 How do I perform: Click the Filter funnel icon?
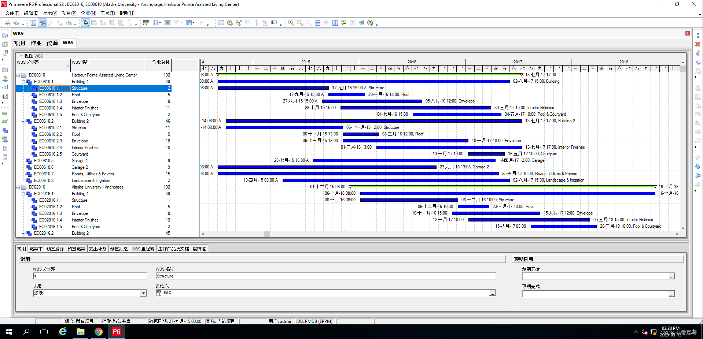pyautogui.click(x=176, y=23)
